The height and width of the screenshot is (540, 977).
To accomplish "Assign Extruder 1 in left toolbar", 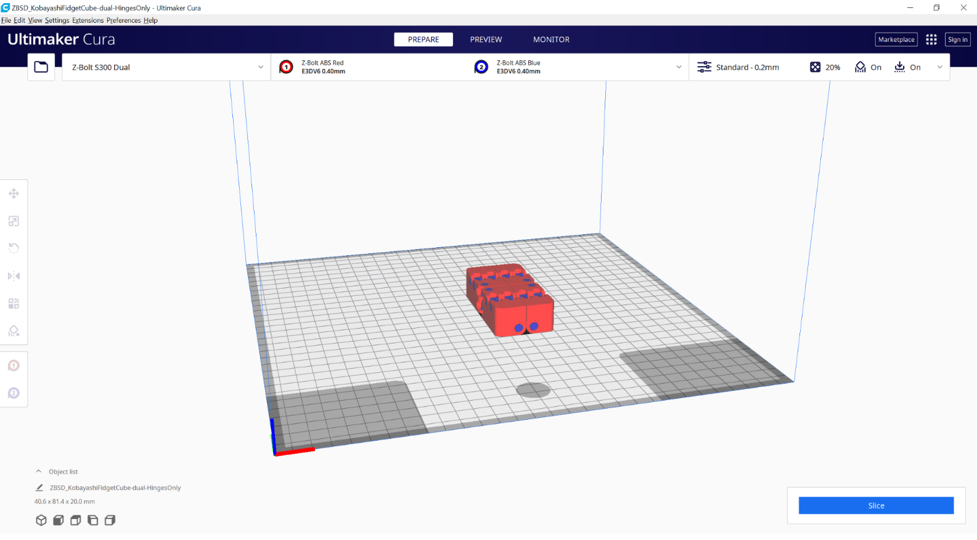I will click(14, 366).
